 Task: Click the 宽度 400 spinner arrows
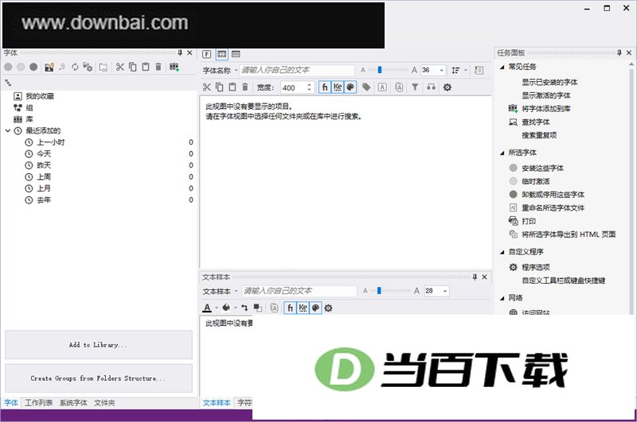[309, 87]
